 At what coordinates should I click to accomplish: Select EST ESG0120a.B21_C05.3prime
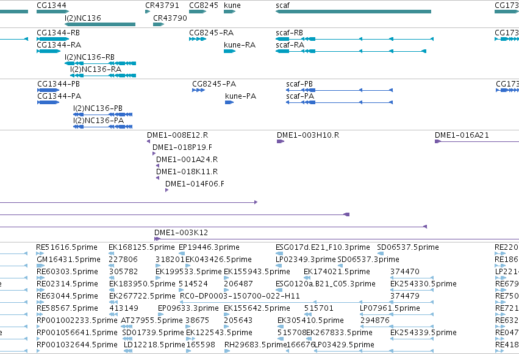pyautogui.click(x=279, y=290)
